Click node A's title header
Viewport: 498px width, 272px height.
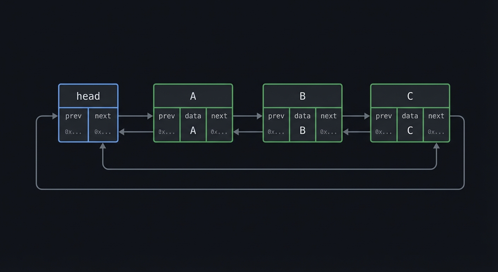click(x=193, y=96)
